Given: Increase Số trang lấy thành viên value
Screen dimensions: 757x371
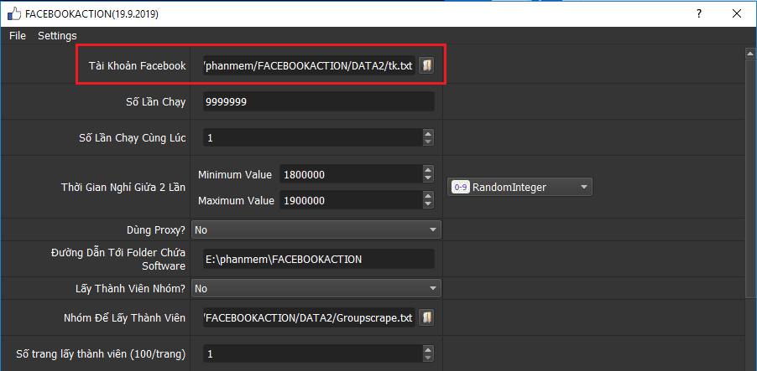Looking at the screenshot, I should [x=428, y=350].
